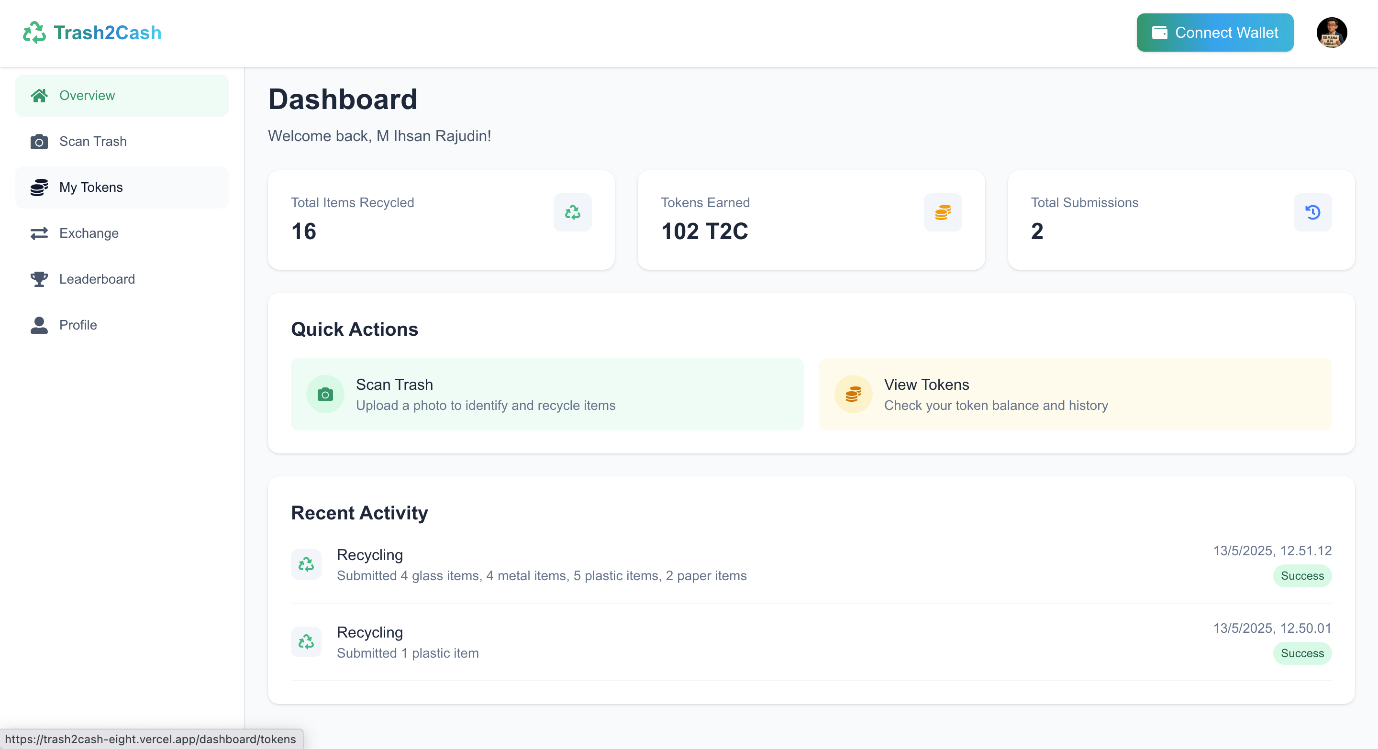Click the history icon in Total Submissions card

(1312, 212)
